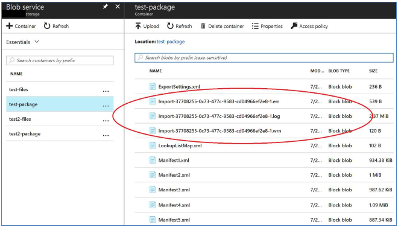Focus the Search containers by prefix field
Screen dimensions: 398x227
coord(60,60)
